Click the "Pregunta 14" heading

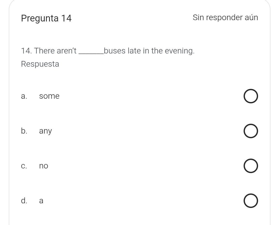pos(46,18)
